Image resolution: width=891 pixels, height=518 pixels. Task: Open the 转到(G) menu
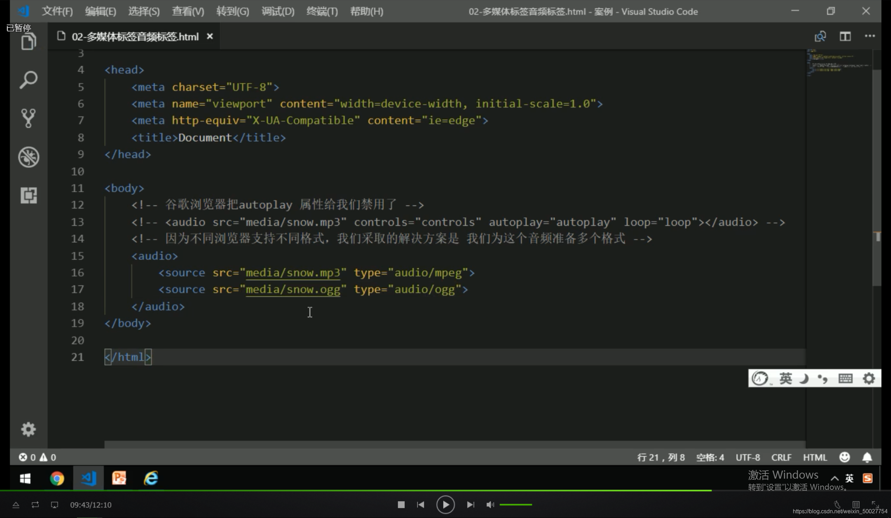click(232, 12)
